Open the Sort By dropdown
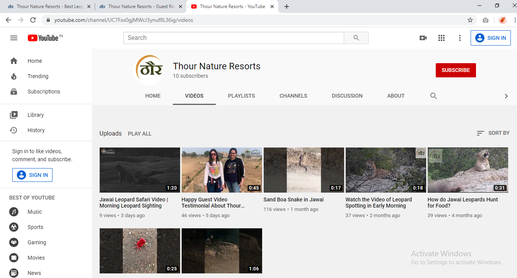 (493, 133)
